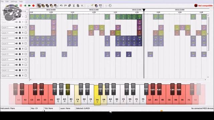Open the MIDI device manager icon
The width and height of the screenshot is (214, 120).
(x=100, y=6)
